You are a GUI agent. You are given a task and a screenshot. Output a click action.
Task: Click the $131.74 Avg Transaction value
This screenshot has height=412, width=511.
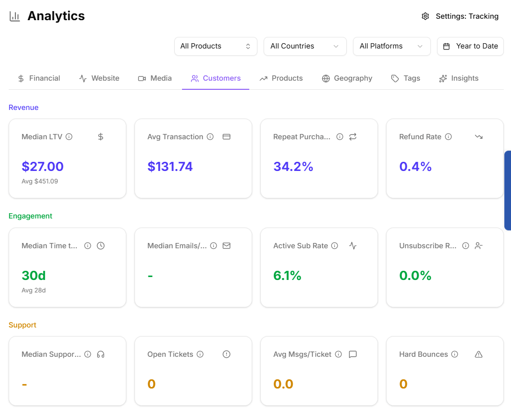170,167
